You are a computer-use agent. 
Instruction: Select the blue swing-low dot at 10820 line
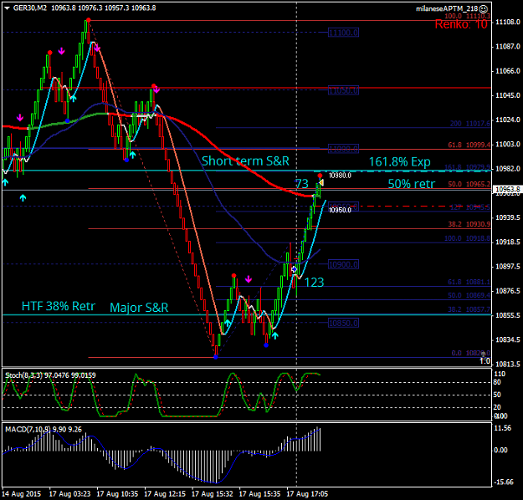[216, 357]
